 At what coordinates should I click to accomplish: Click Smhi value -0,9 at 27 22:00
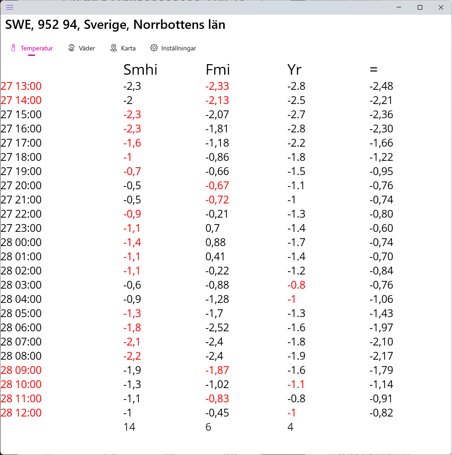(x=132, y=214)
